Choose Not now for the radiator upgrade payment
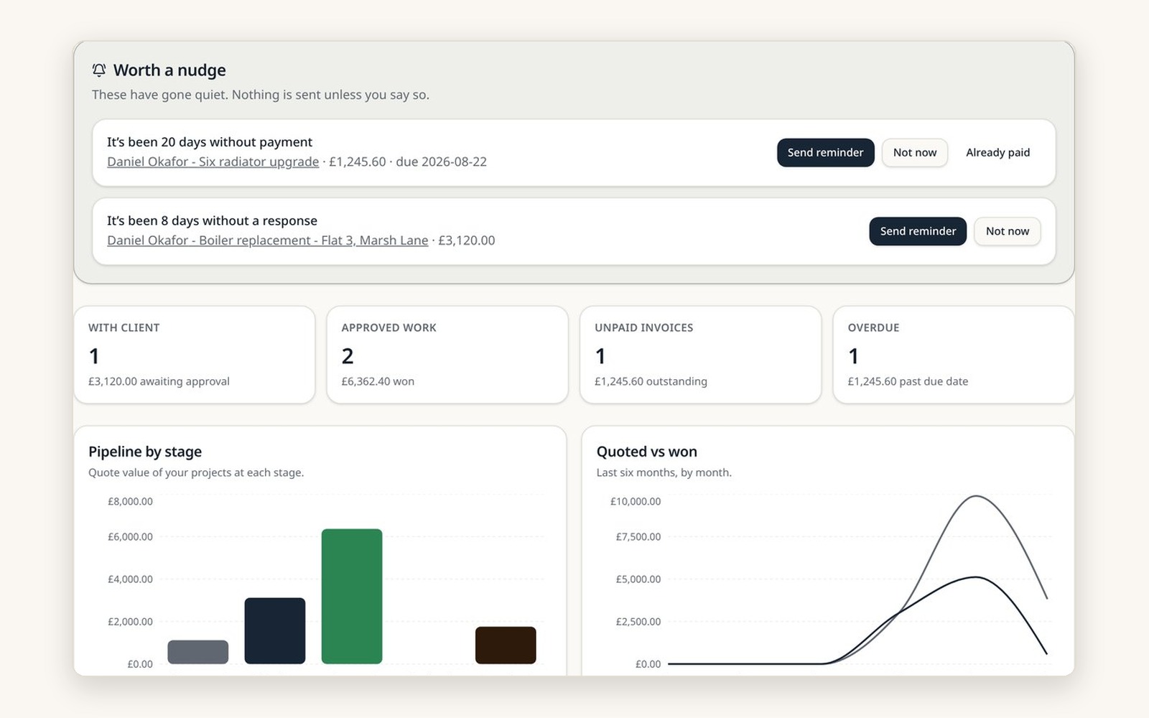 (x=914, y=152)
